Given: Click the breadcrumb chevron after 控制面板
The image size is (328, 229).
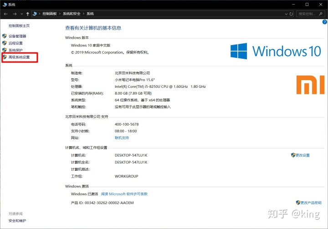Looking at the screenshot, I should (x=60, y=14).
